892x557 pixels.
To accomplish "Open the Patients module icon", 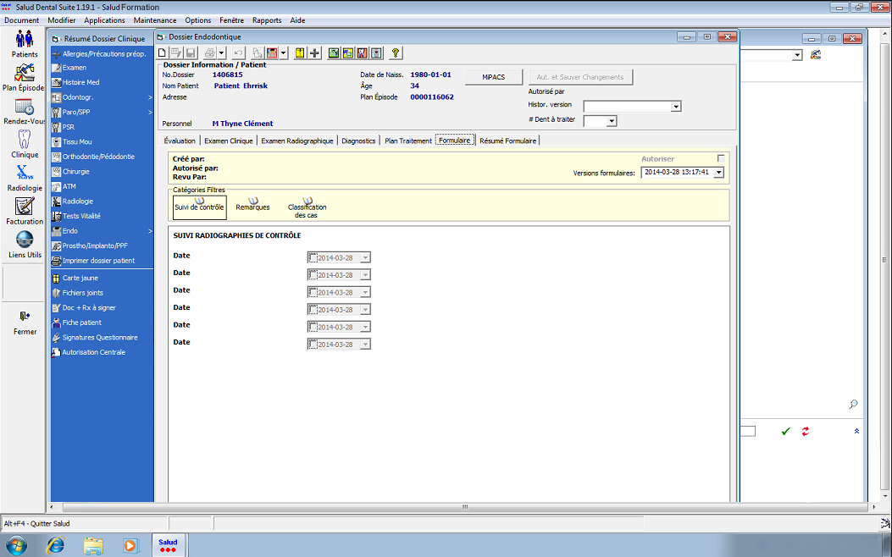I will 25,40.
